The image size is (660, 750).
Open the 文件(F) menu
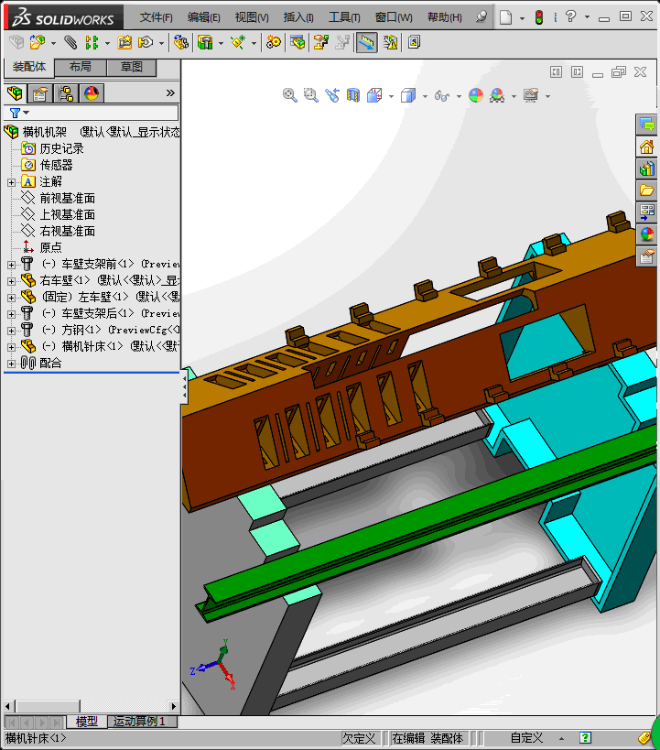pyautogui.click(x=156, y=17)
